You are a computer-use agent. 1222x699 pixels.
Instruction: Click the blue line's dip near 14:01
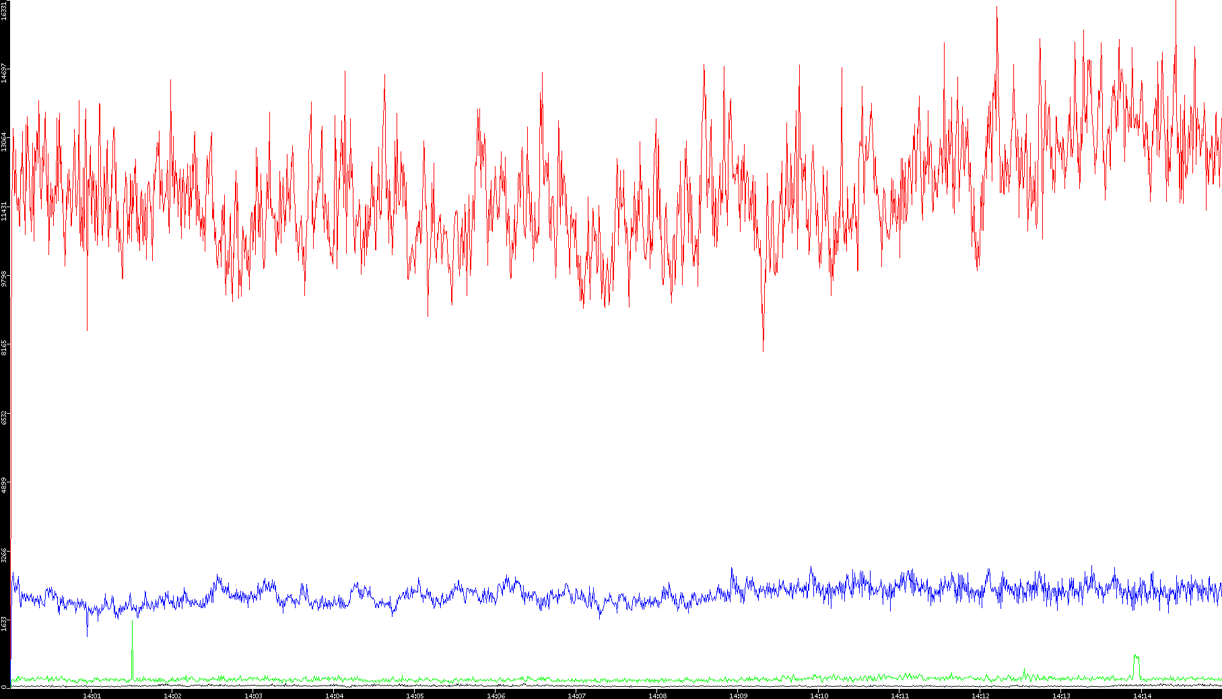click(87, 632)
